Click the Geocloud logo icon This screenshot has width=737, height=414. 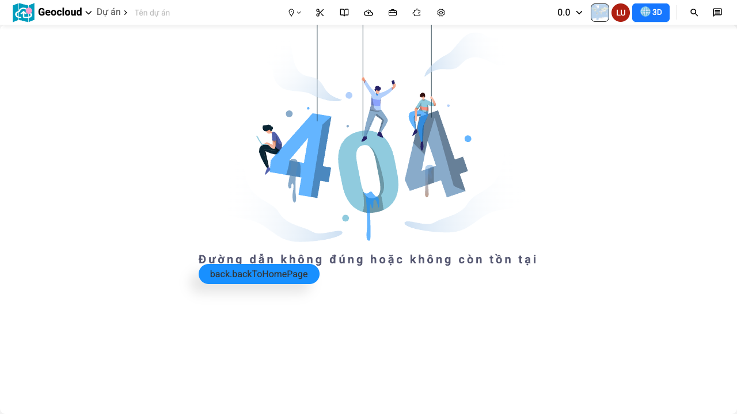point(24,12)
